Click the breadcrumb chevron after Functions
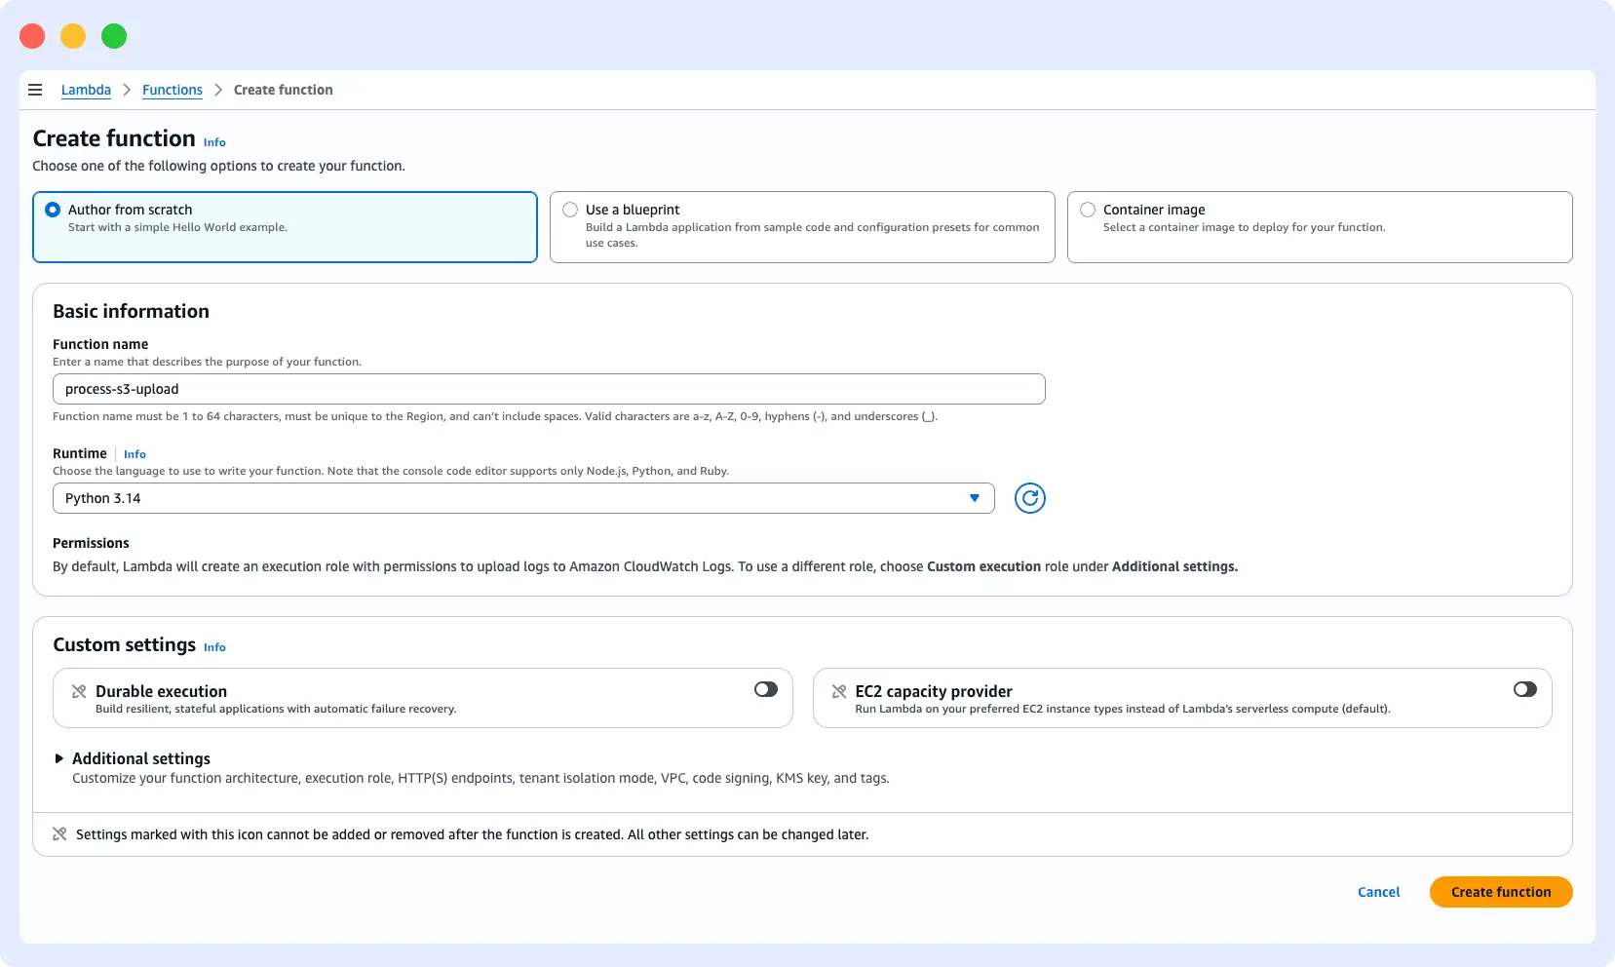The image size is (1615, 967). pos(218,90)
